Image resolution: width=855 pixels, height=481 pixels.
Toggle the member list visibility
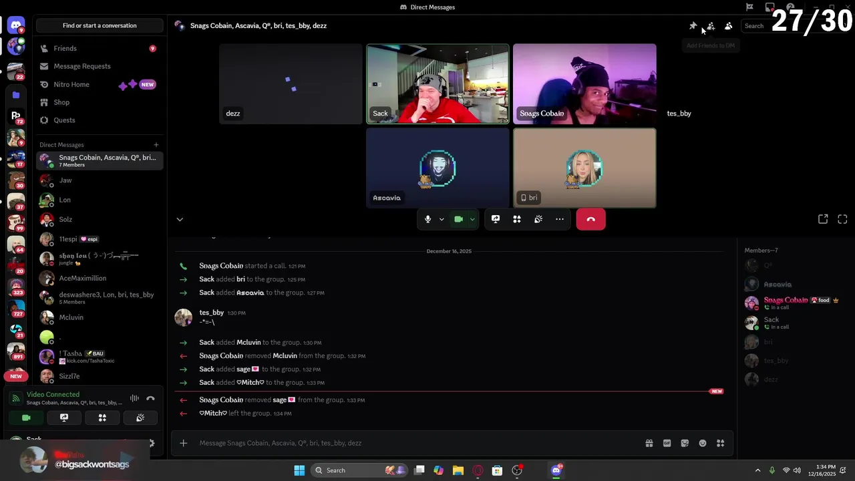pyautogui.click(x=729, y=26)
